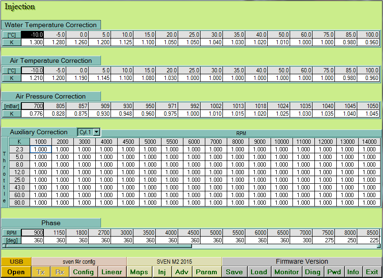Click the 12000 RPM auxiliary column header
The image size is (383, 278).
(326, 141)
